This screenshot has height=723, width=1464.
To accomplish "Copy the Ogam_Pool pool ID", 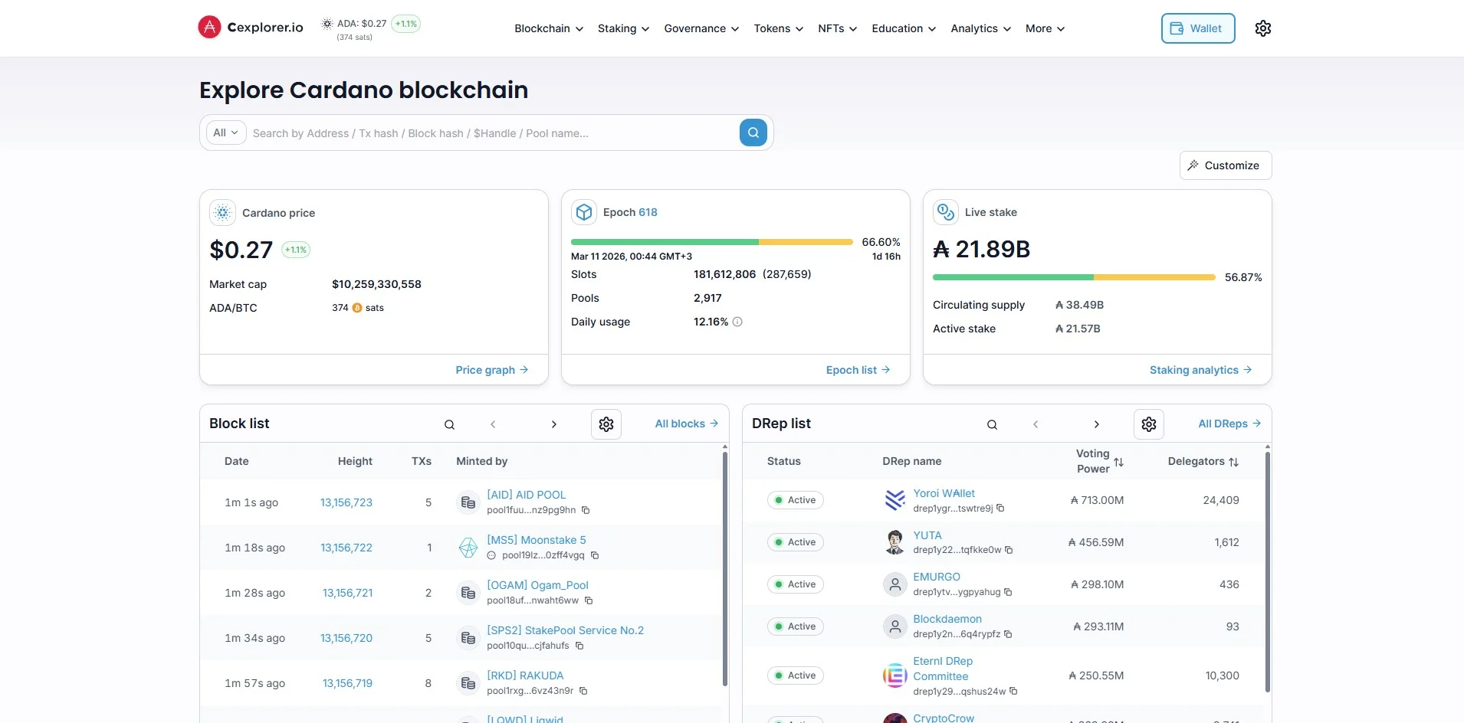I will 589,600.
